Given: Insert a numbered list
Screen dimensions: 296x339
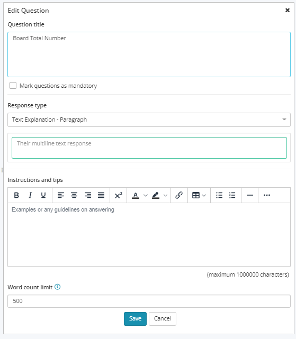Looking at the screenshot, I should pyautogui.click(x=232, y=195).
